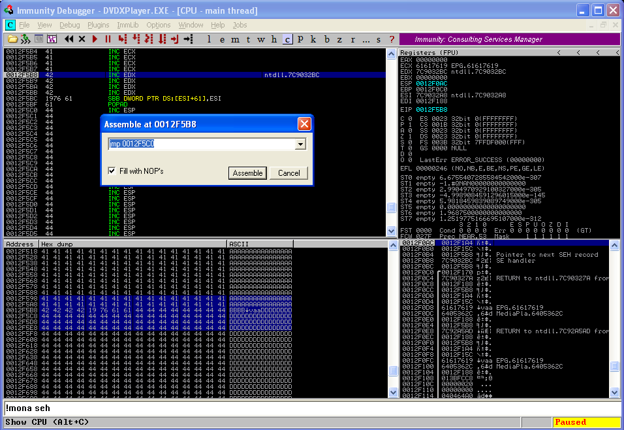Image resolution: width=624 pixels, height=430 pixels.
Task: Show Memory map via 'm' button
Action: tap(235, 39)
